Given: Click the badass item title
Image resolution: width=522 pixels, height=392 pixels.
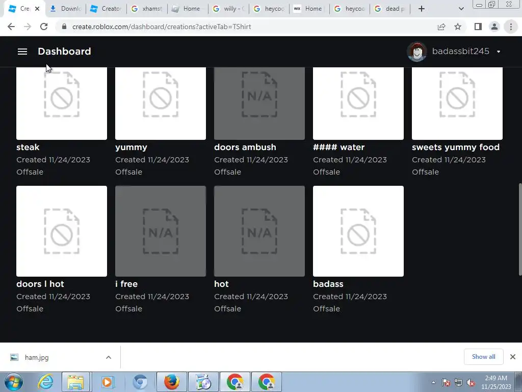Looking at the screenshot, I should pos(328,284).
